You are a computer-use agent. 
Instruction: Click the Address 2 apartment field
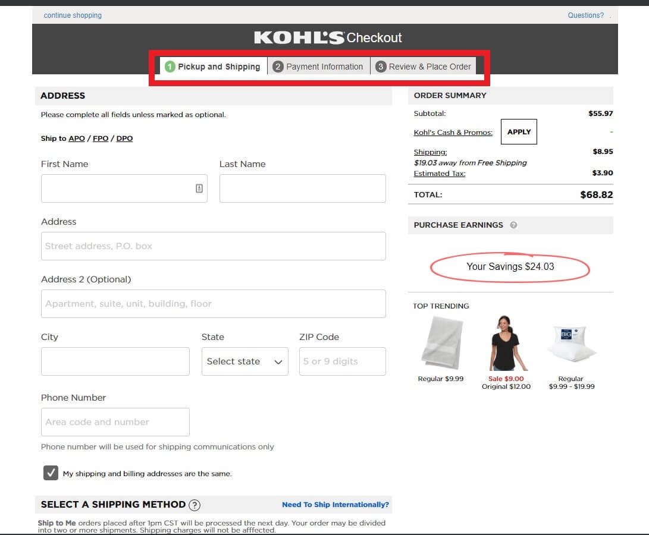tap(213, 304)
